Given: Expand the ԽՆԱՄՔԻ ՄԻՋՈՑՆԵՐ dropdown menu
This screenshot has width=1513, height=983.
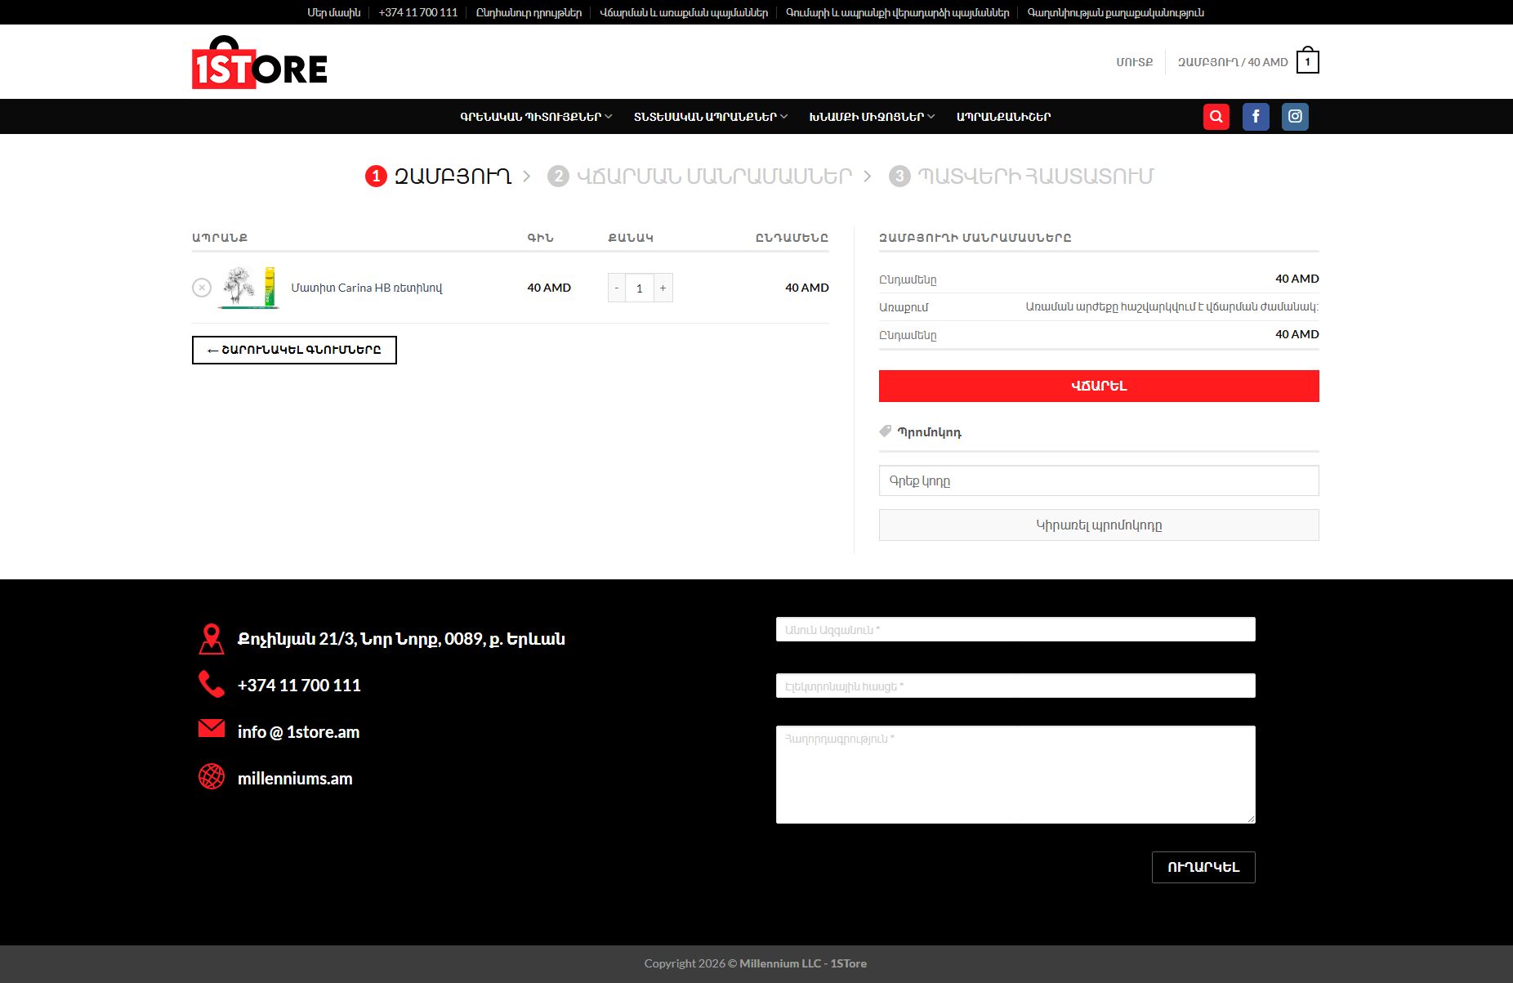Looking at the screenshot, I should 871,117.
